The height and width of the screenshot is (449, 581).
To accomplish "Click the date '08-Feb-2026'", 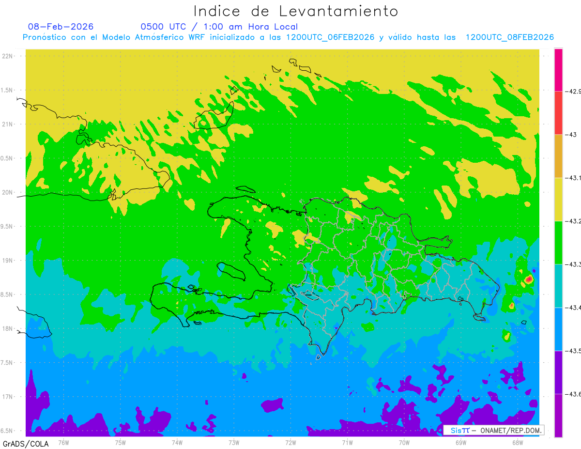I will point(61,27).
